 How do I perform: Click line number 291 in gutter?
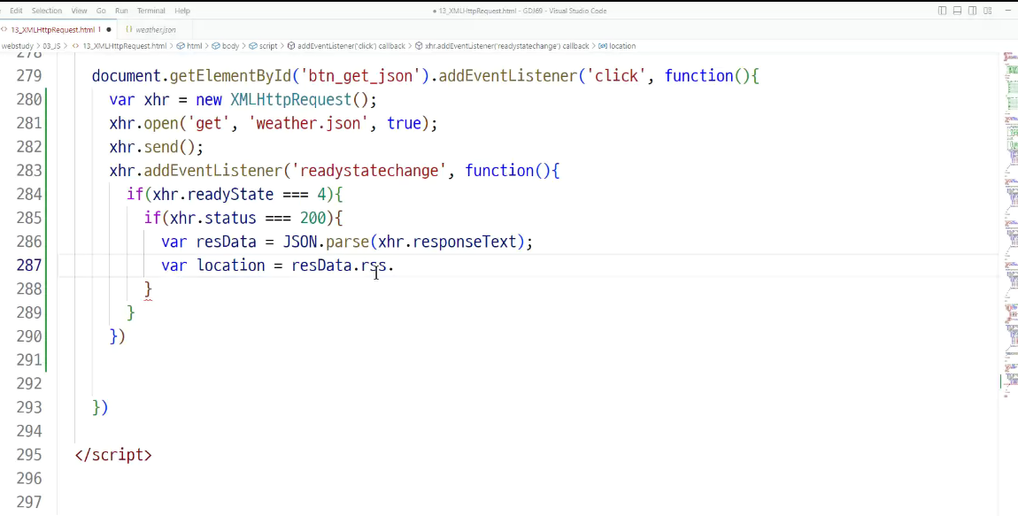29,360
